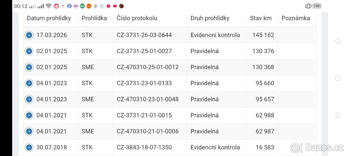Viewport: 347px width, 156px height.
Task: Expand the 02.01.2025 SME inspection row
Action: click(29, 67)
